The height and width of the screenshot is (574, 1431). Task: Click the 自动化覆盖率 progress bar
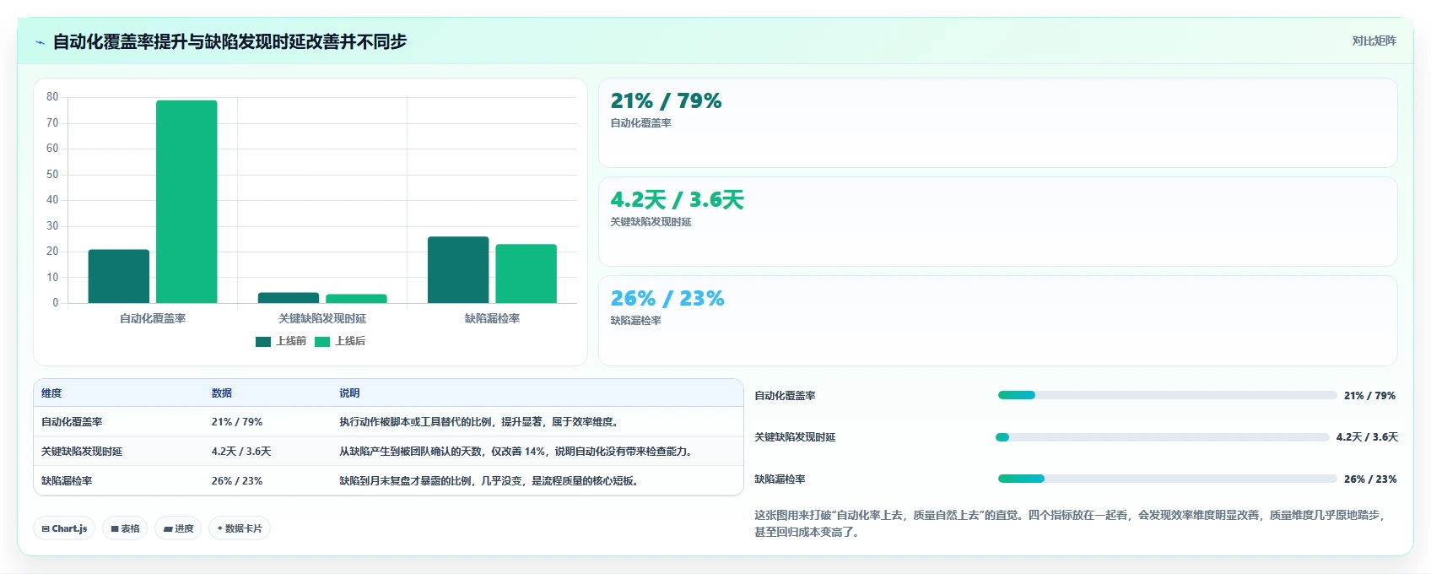point(1168,395)
